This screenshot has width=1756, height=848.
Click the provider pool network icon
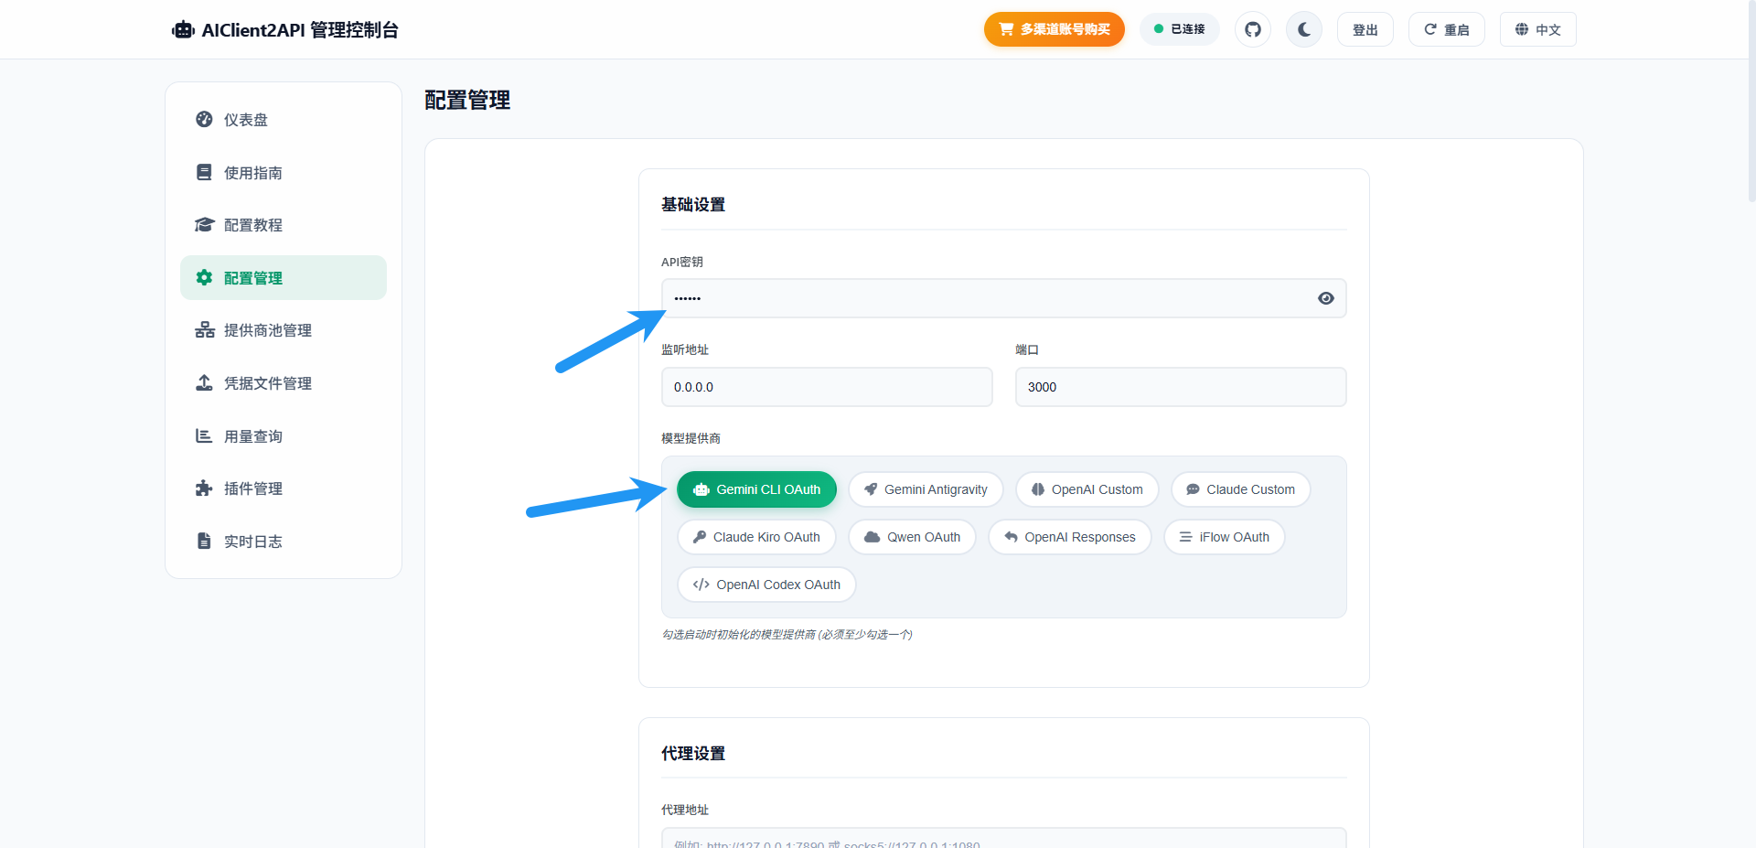click(205, 330)
